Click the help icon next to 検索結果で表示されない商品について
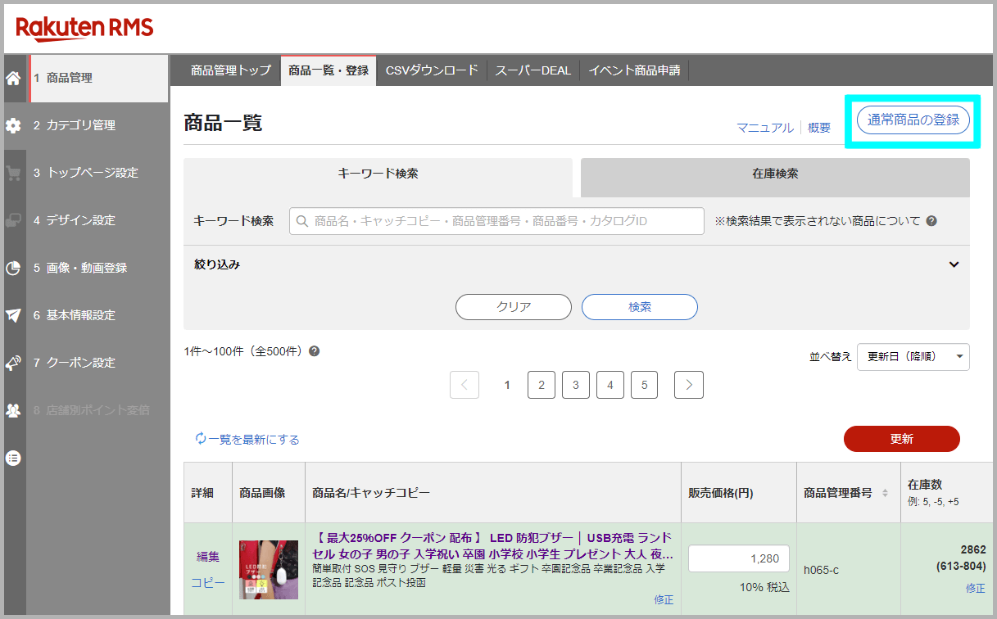 coord(931,221)
